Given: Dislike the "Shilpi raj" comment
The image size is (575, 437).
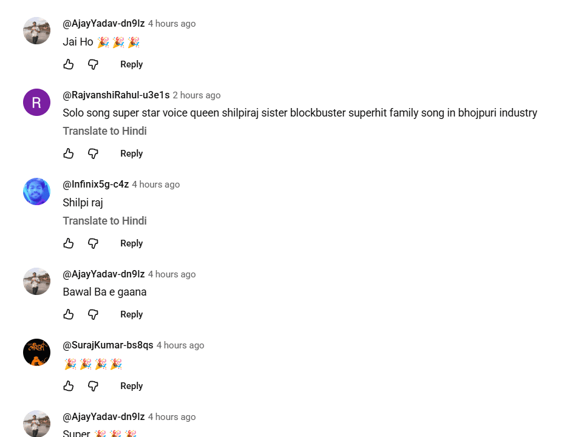Looking at the screenshot, I should (x=93, y=243).
